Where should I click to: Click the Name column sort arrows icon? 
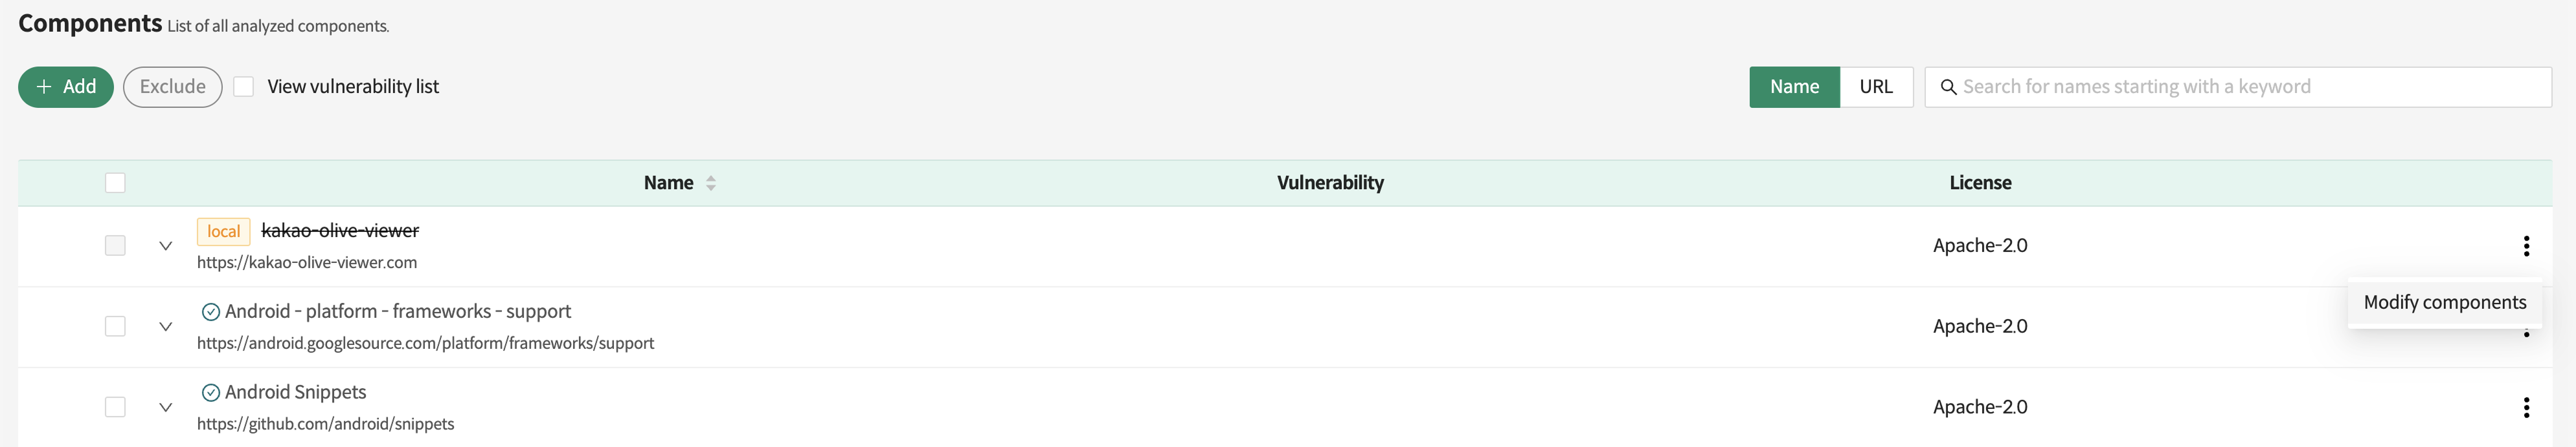710,183
